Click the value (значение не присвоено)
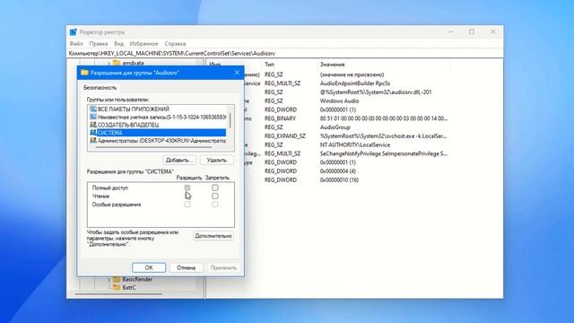 [352, 74]
